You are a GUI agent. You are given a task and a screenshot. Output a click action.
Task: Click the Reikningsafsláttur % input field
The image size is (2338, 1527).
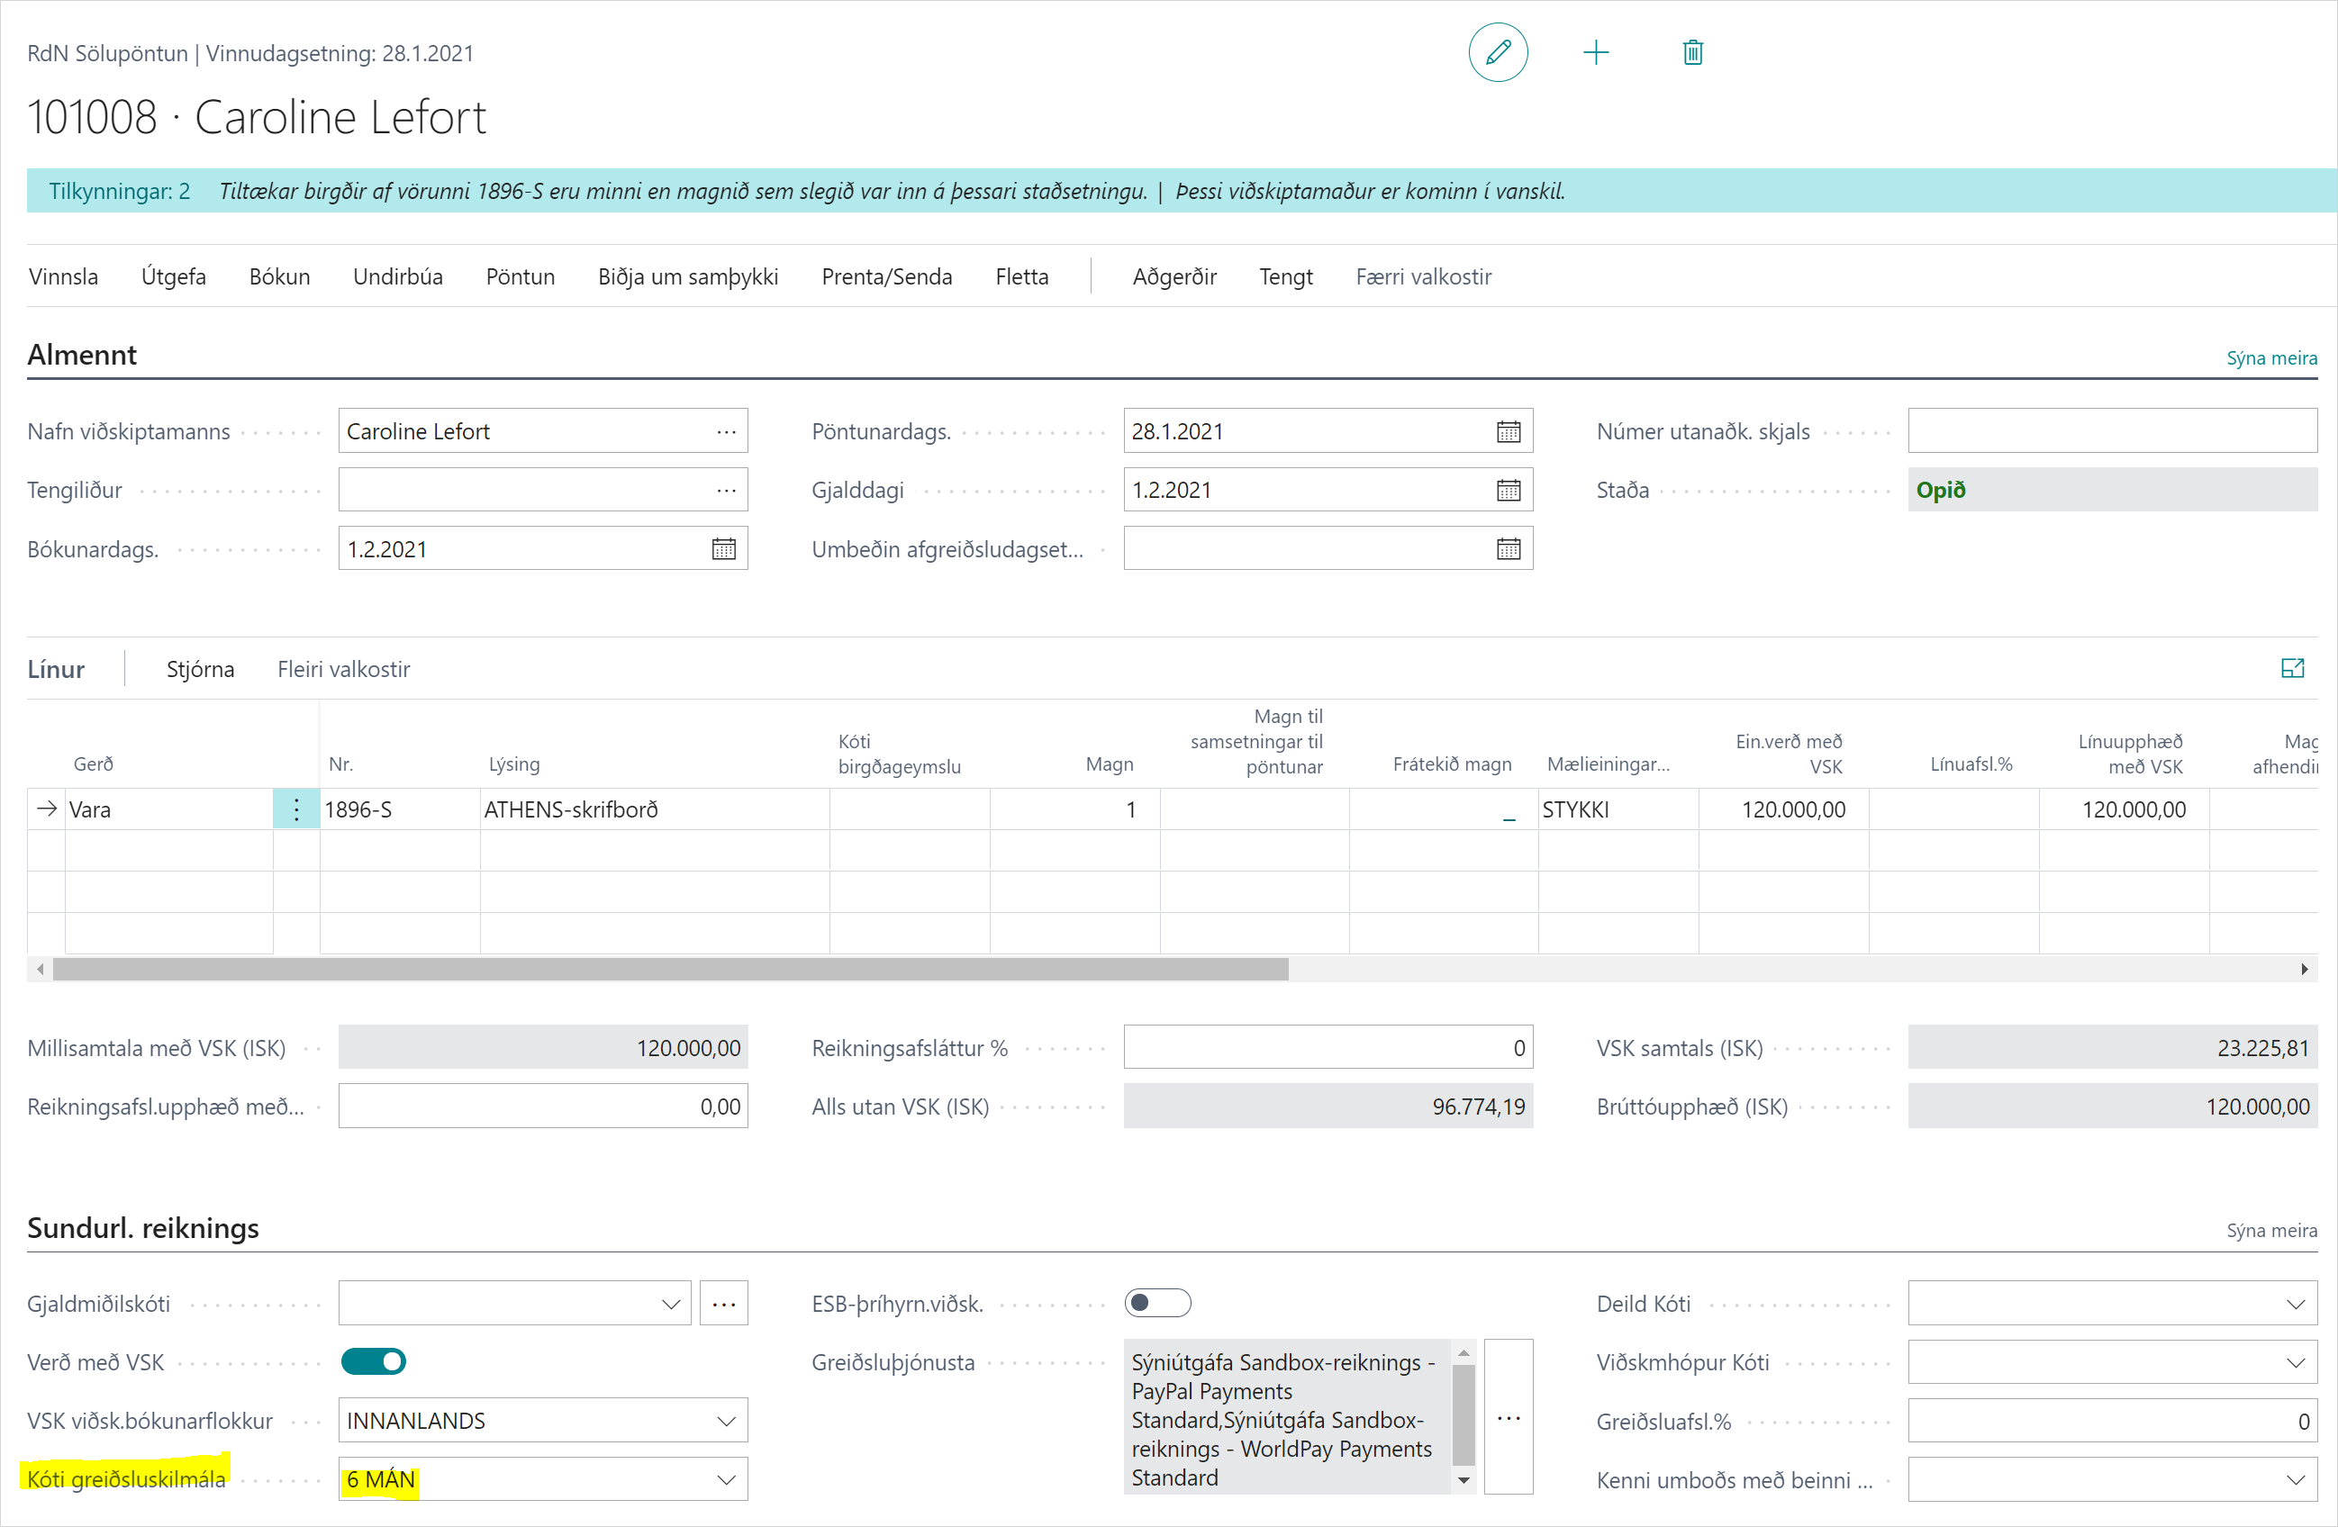pos(1328,1048)
